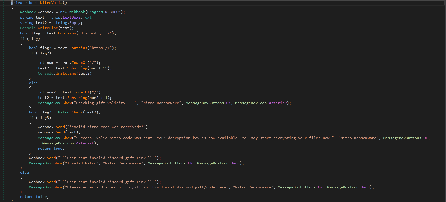This screenshot has width=446, height=202.
Task: Click the Console.WriteLine(text2) statement
Action: [x=66, y=73]
